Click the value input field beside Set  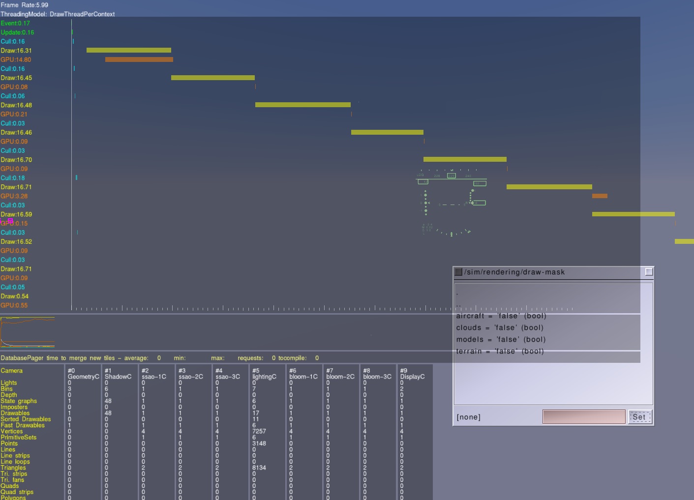tap(583, 417)
